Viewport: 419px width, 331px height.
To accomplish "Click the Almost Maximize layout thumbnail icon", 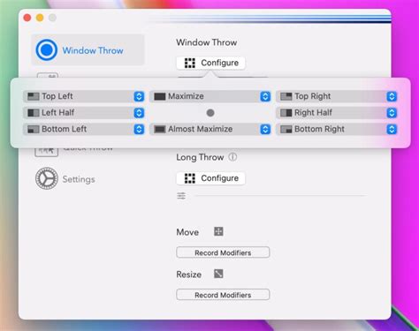I will [x=160, y=129].
